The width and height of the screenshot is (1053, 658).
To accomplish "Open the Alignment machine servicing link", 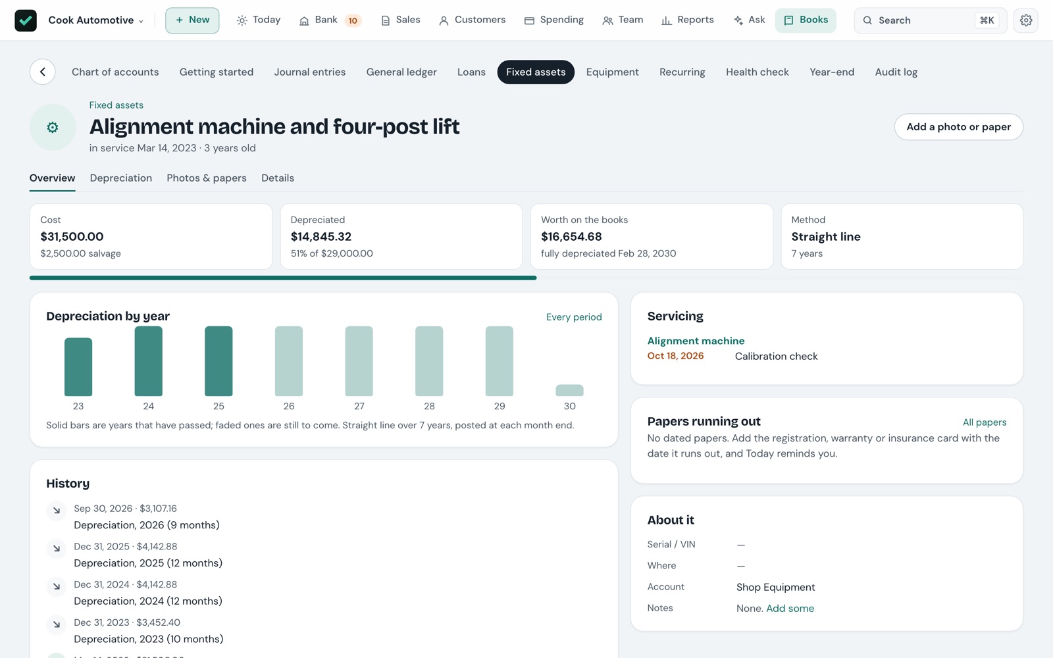I will 696,341.
